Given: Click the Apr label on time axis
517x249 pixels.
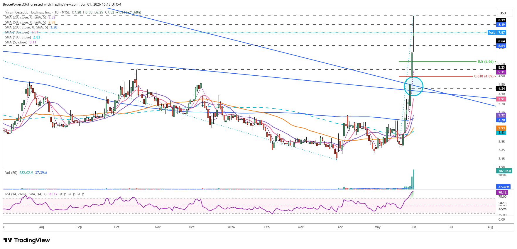Looking at the screenshot, I should point(340,227).
